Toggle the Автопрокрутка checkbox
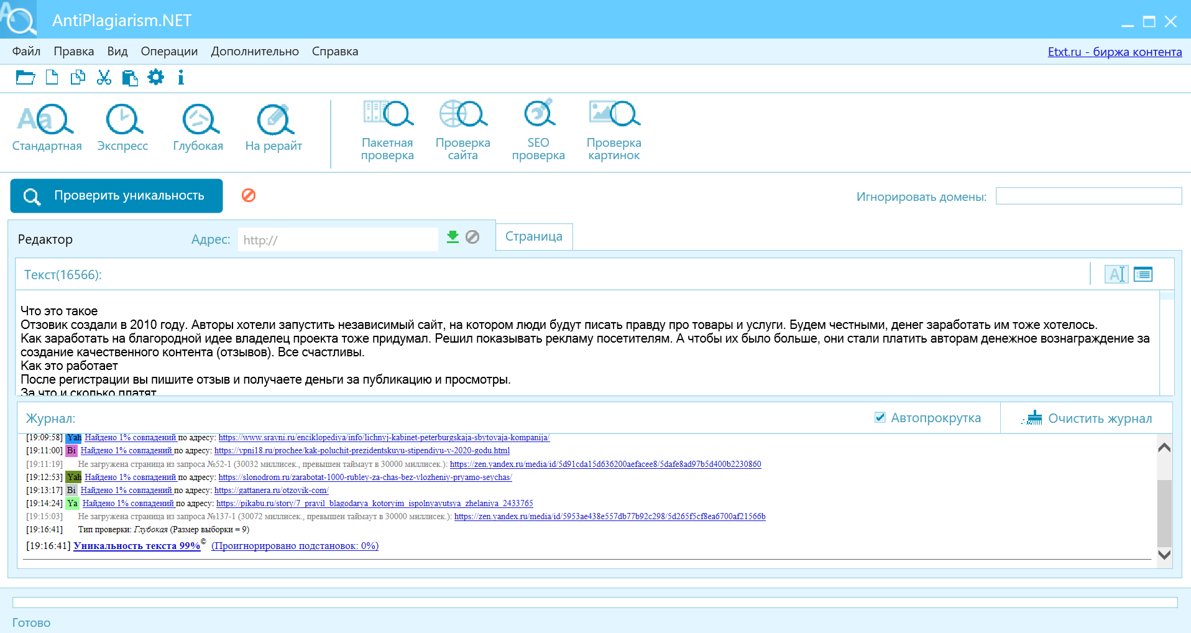 click(x=880, y=417)
